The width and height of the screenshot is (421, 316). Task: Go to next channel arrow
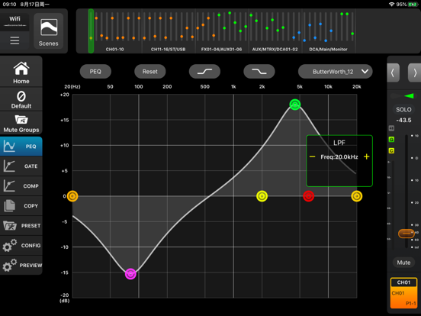(x=415, y=73)
